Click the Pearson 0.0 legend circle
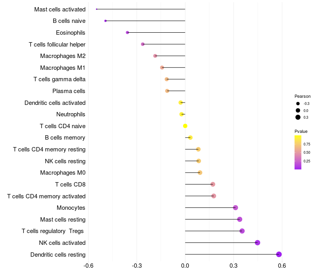This screenshot has height=276, width=315. click(x=298, y=110)
